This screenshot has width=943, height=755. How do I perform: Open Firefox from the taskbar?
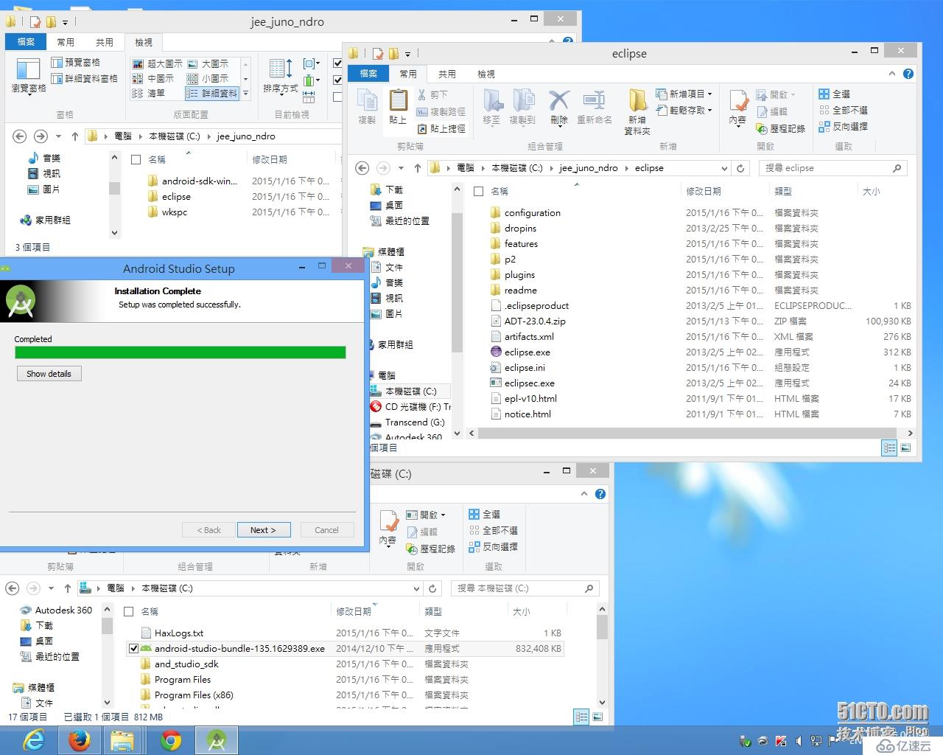(80, 740)
